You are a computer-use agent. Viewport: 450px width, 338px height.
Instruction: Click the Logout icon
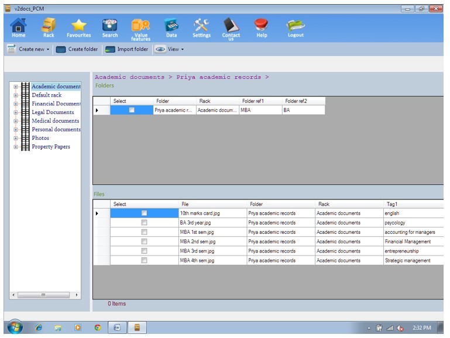(296, 26)
